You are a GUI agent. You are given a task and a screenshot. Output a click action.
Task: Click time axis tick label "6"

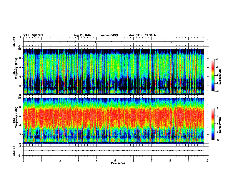pyautogui.click(x=134, y=160)
